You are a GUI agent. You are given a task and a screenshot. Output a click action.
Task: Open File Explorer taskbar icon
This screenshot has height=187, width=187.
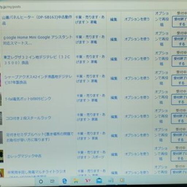point(76,181)
